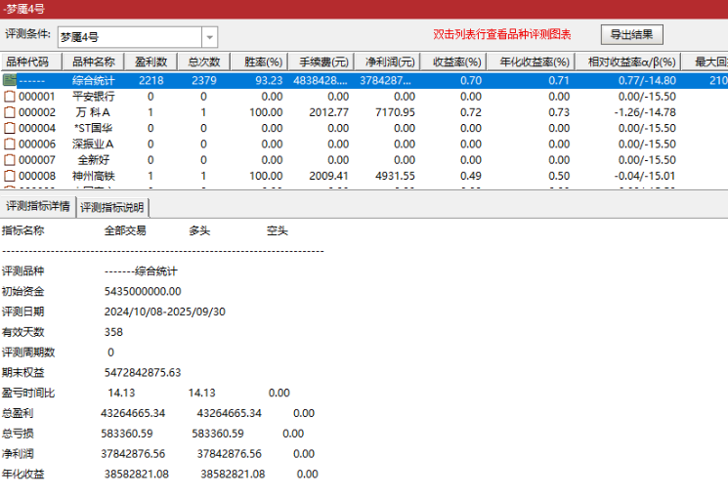Click the 总盈利 indicator label

[x=18, y=413]
